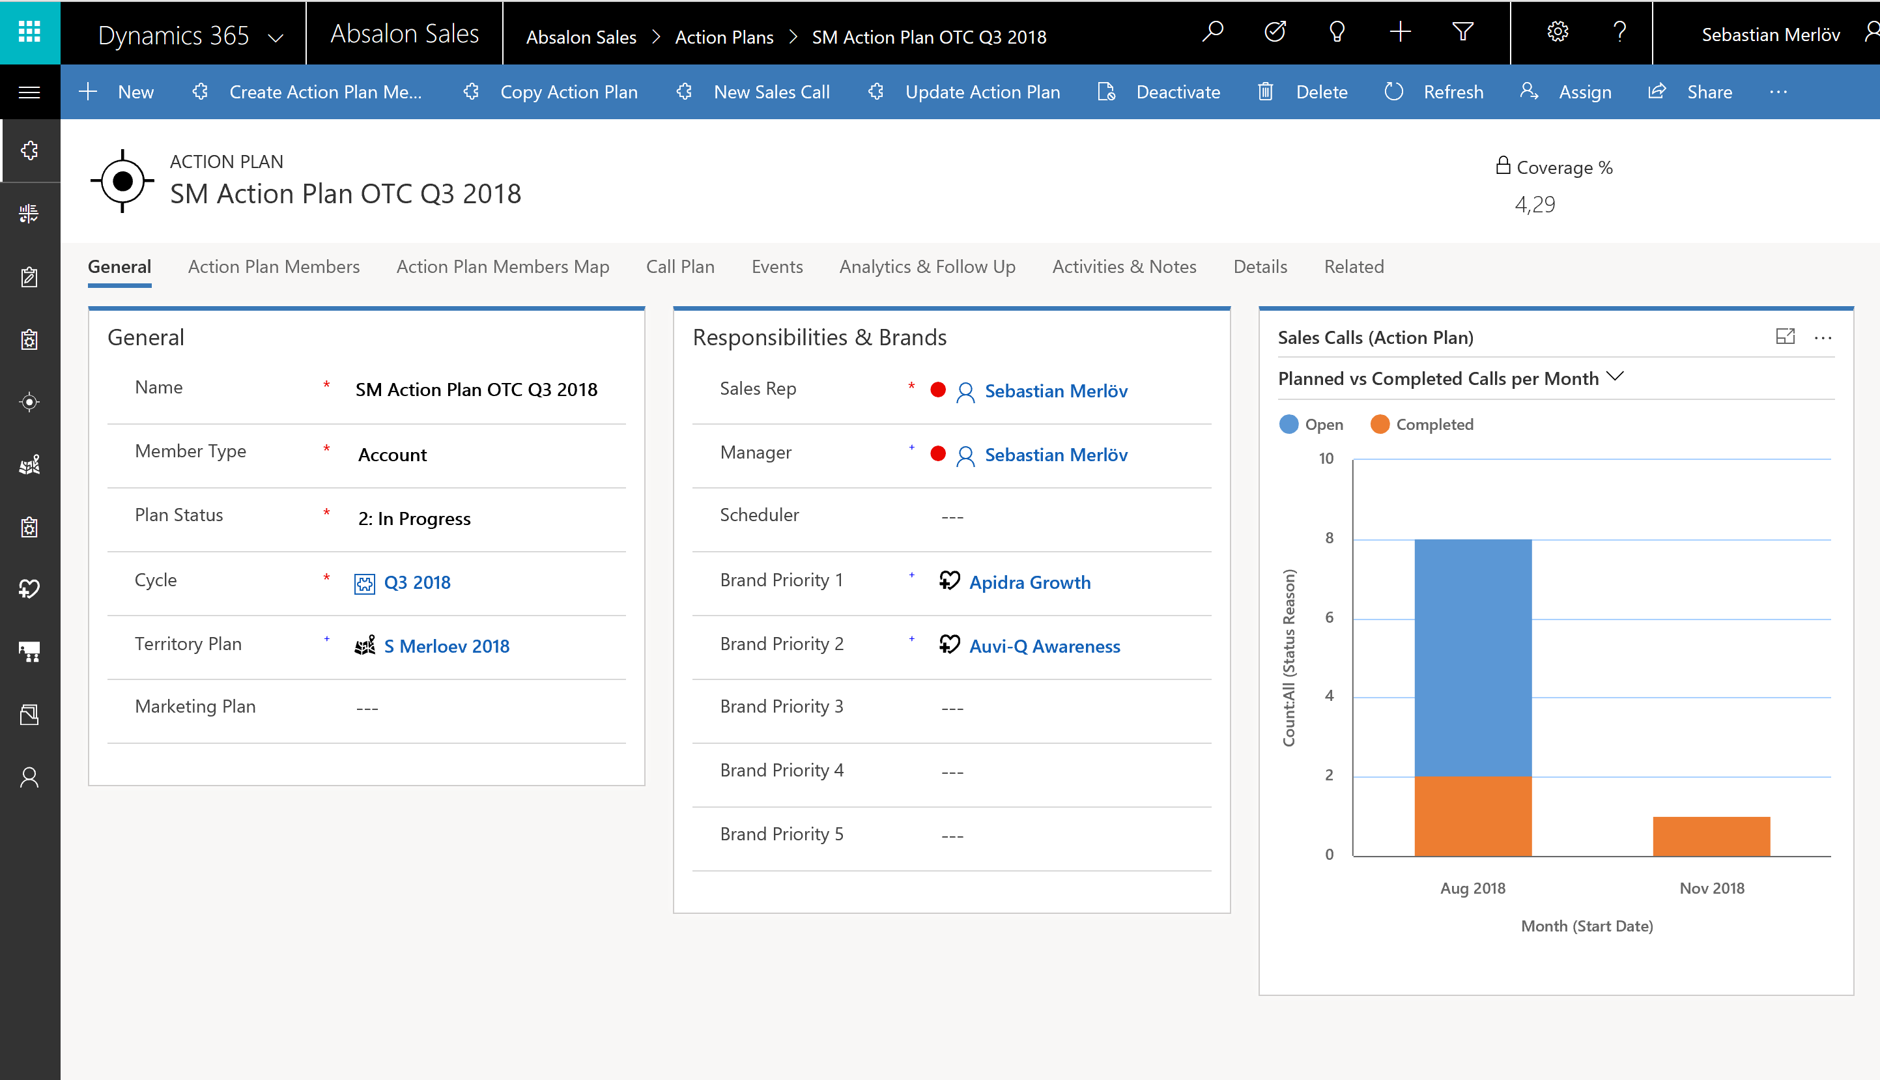
Task: Click the orange Completed bar for Nov 2018
Action: click(1712, 836)
